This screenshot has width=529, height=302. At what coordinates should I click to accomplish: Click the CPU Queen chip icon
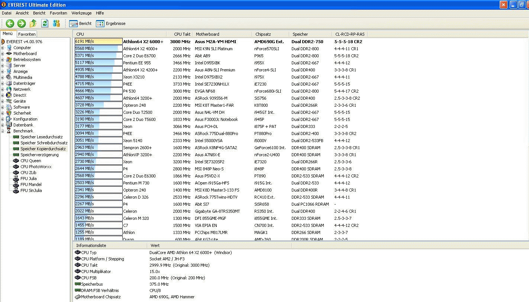click(16, 161)
